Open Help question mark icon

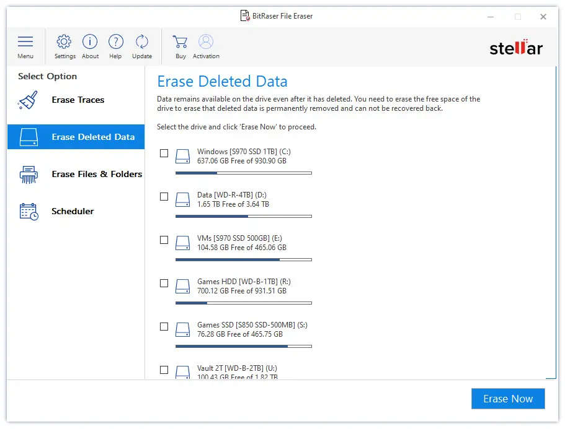pyautogui.click(x=115, y=41)
